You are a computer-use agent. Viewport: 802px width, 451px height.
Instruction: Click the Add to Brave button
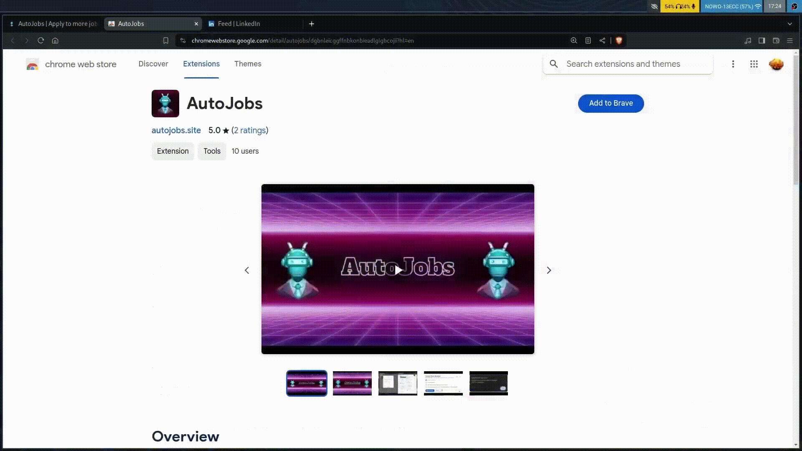pyautogui.click(x=611, y=103)
